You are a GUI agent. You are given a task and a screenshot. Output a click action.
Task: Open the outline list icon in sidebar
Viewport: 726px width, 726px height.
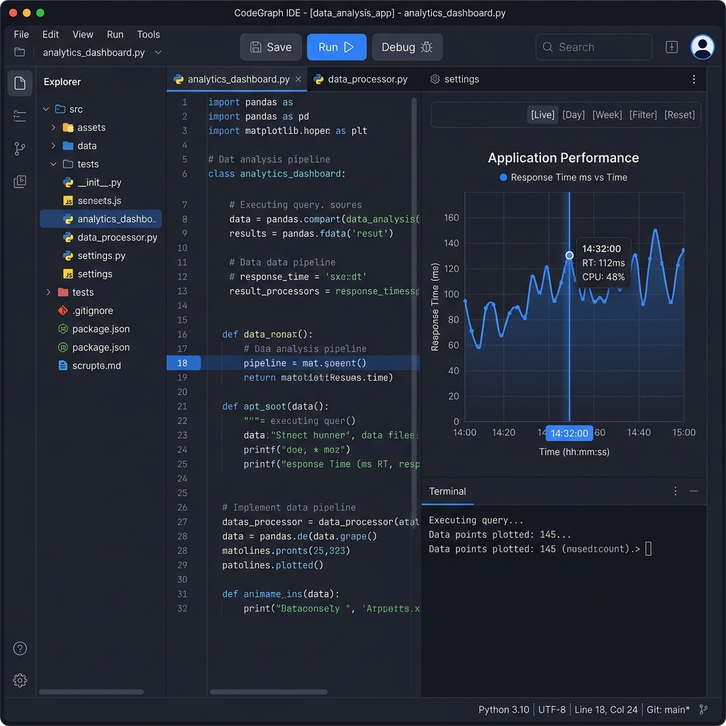pos(20,116)
